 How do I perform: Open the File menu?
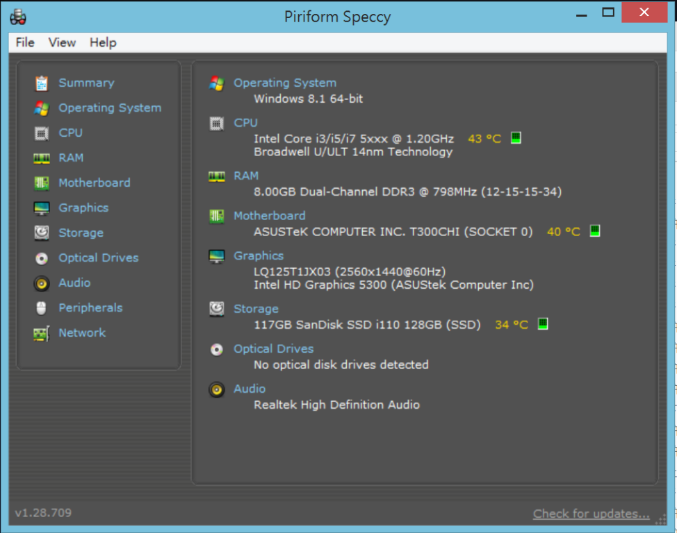(25, 42)
